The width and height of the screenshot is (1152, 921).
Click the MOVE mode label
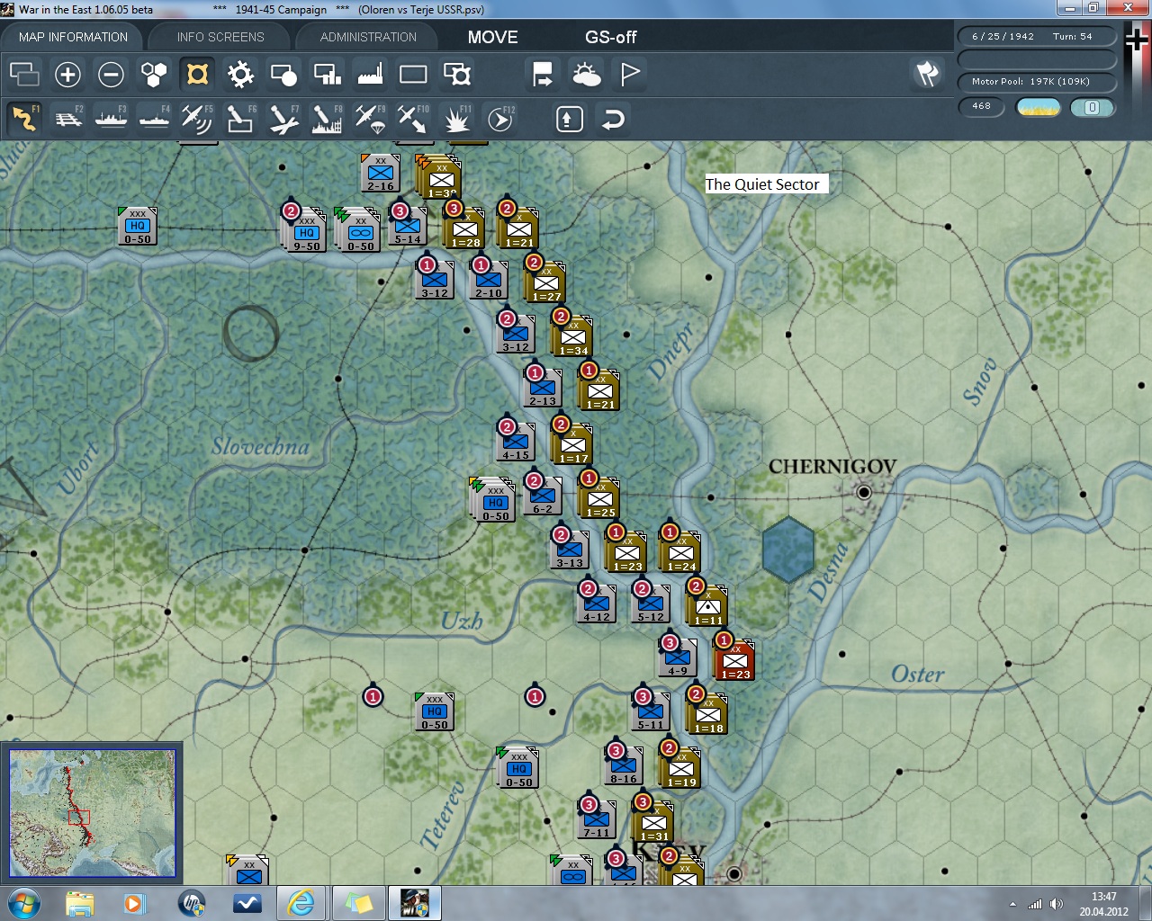pyautogui.click(x=492, y=37)
